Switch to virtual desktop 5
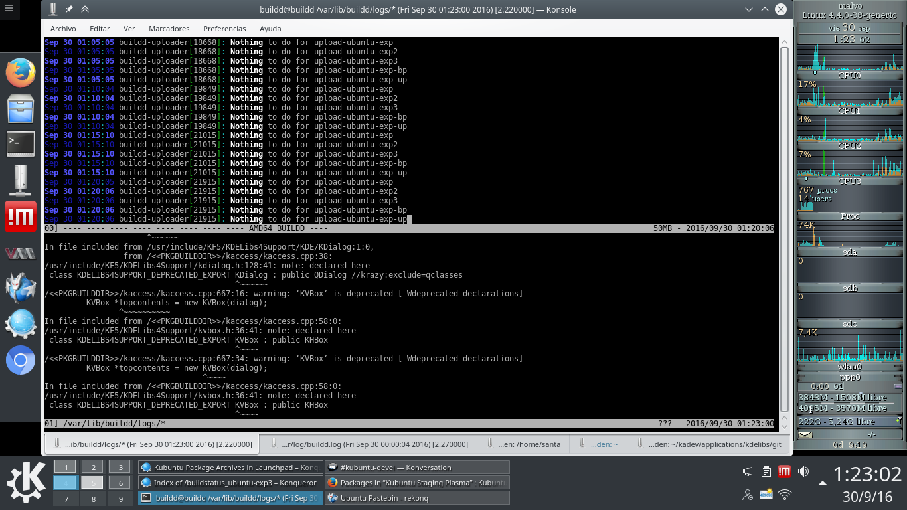The width and height of the screenshot is (907, 510). click(93, 483)
